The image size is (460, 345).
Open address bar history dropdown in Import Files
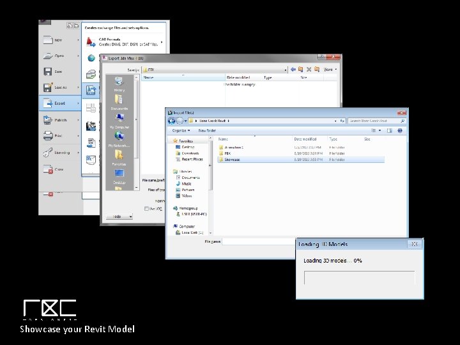pos(335,121)
